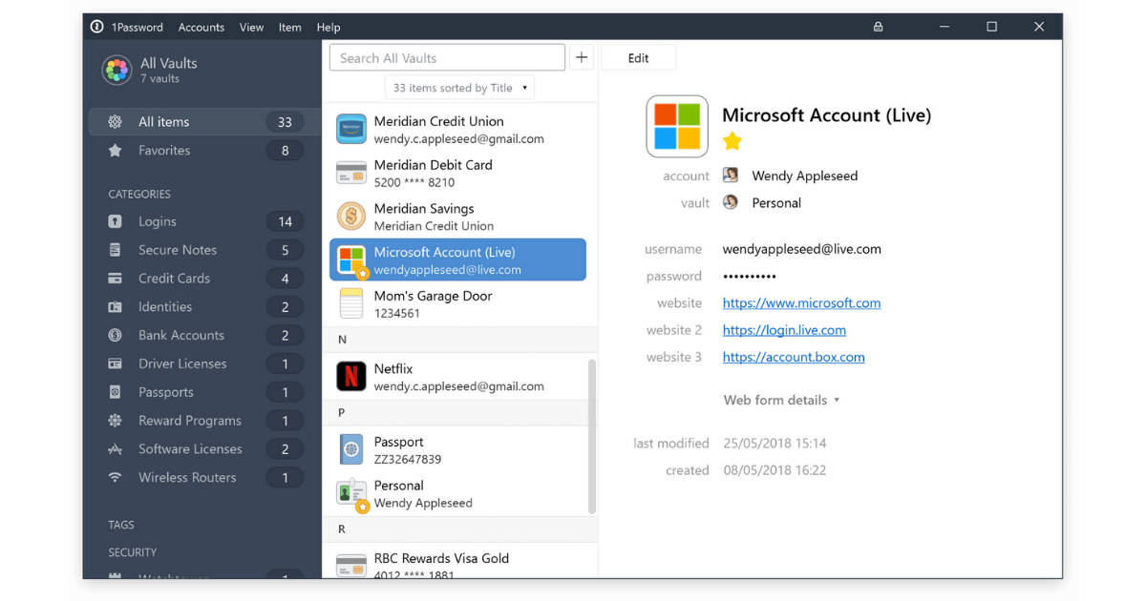
Task: Click inside the Search All Vaults field
Action: coord(446,57)
